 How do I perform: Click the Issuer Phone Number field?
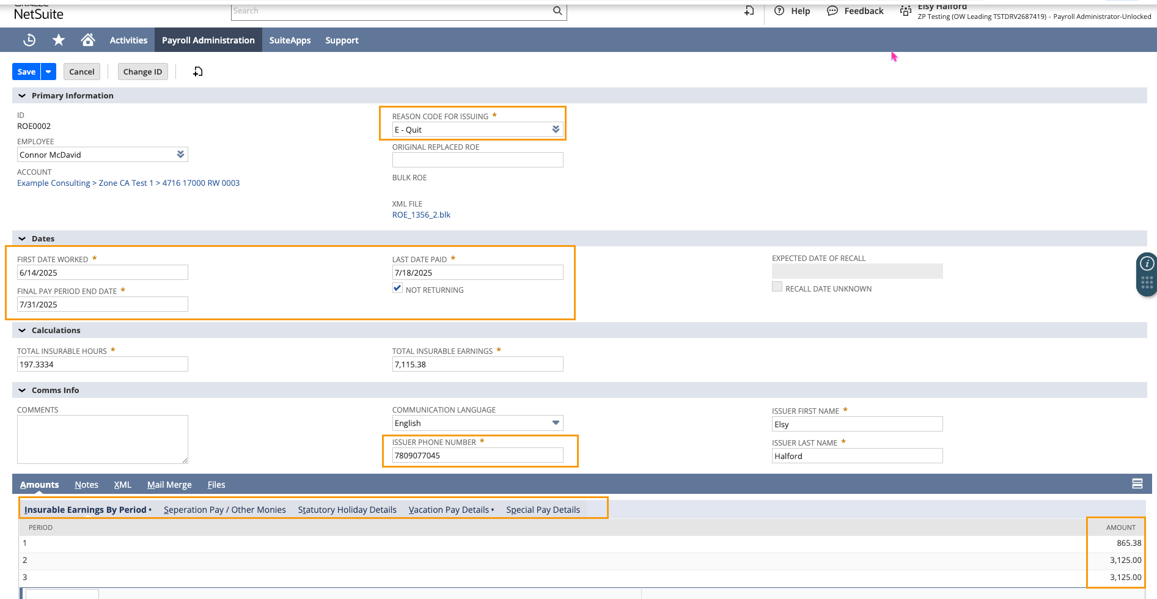coord(477,455)
